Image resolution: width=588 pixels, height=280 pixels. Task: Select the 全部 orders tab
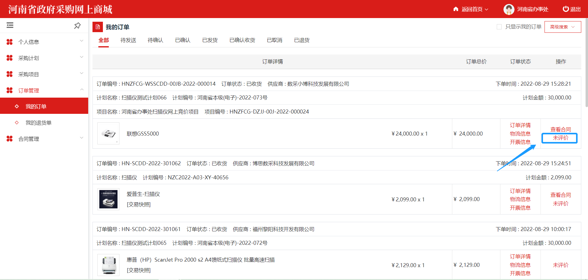pyautogui.click(x=104, y=40)
